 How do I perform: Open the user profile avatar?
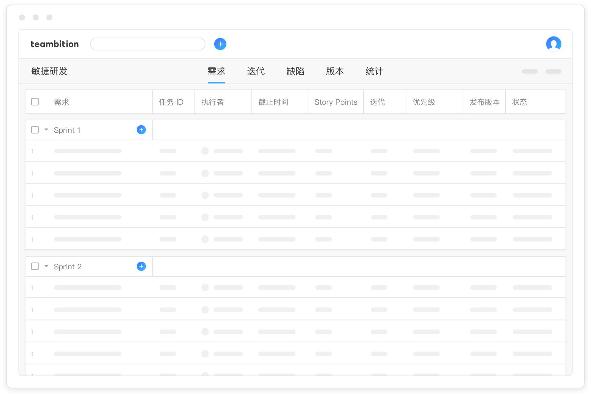553,44
